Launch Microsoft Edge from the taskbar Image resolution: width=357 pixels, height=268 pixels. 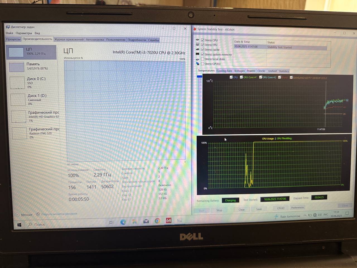(123, 222)
